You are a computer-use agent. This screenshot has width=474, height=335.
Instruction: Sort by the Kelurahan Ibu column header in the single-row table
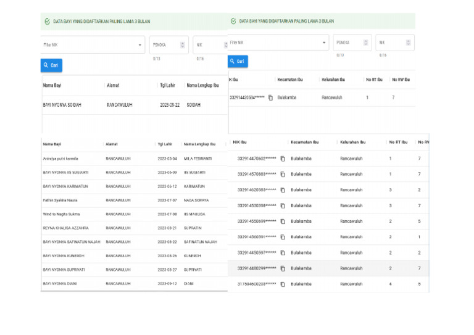pyautogui.click(x=333, y=80)
